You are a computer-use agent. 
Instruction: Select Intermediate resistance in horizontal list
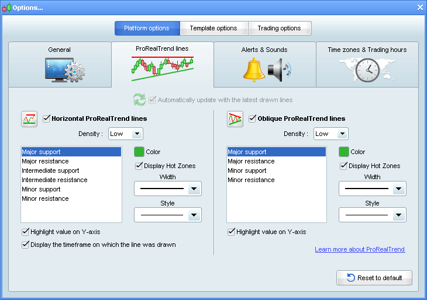[54, 180]
